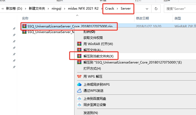Click the WinRAR icon beside 解压文件(A)...
This screenshot has height=115, width=196.
[79, 50]
